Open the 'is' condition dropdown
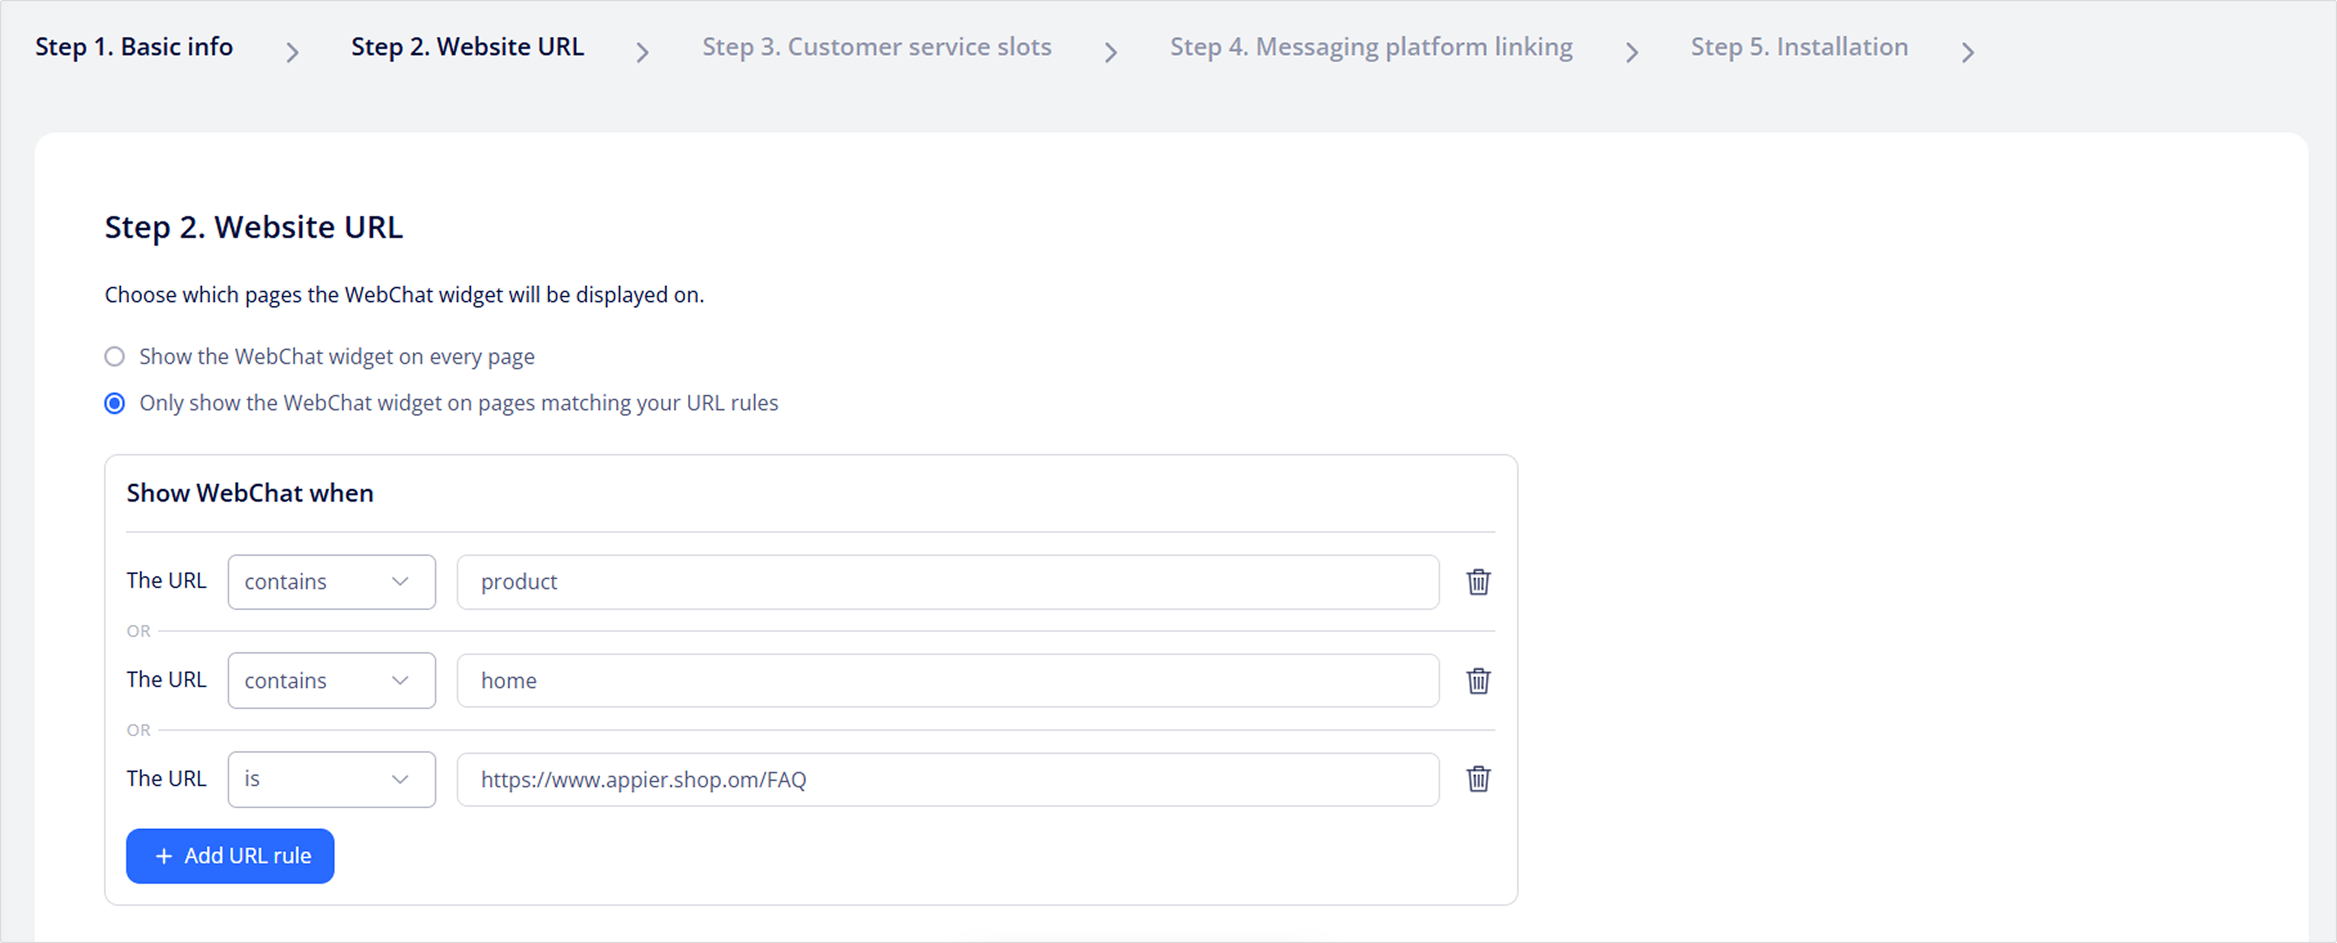 (x=331, y=779)
